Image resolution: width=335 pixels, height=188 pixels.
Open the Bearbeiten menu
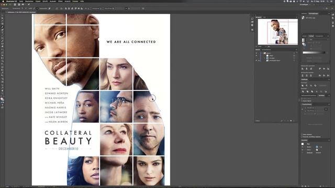coord(29,1)
